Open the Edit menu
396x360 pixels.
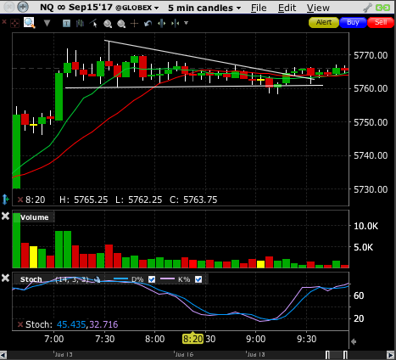point(287,8)
